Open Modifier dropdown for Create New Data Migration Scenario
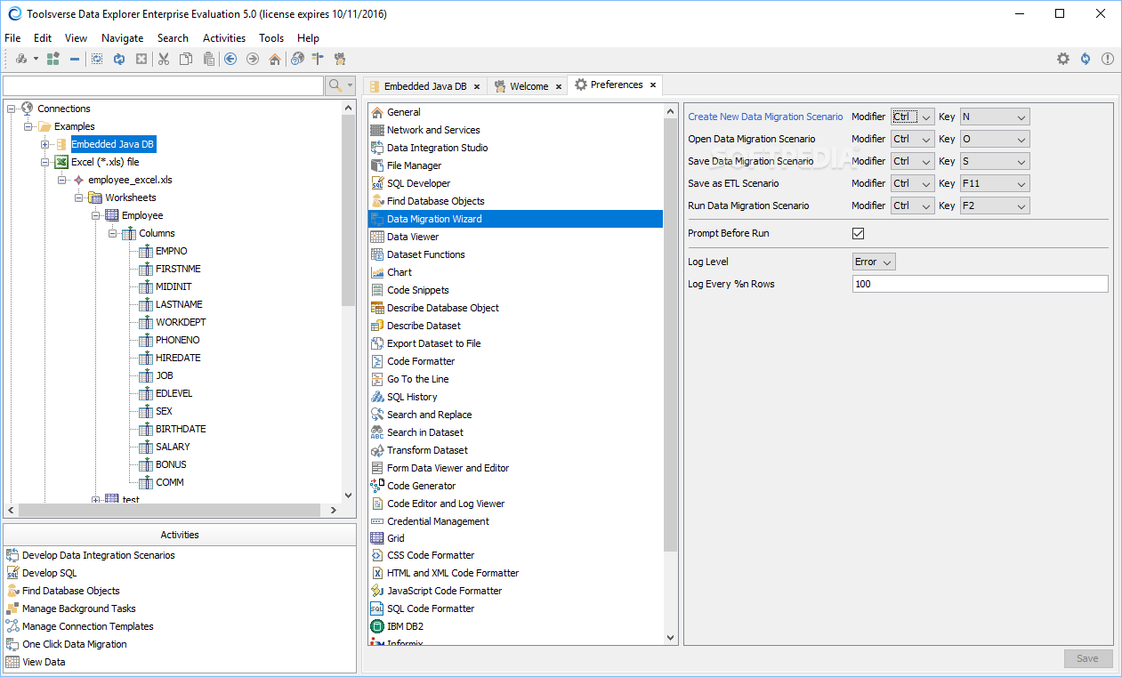The width and height of the screenshot is (1122, 677). (x=913, y=117)
